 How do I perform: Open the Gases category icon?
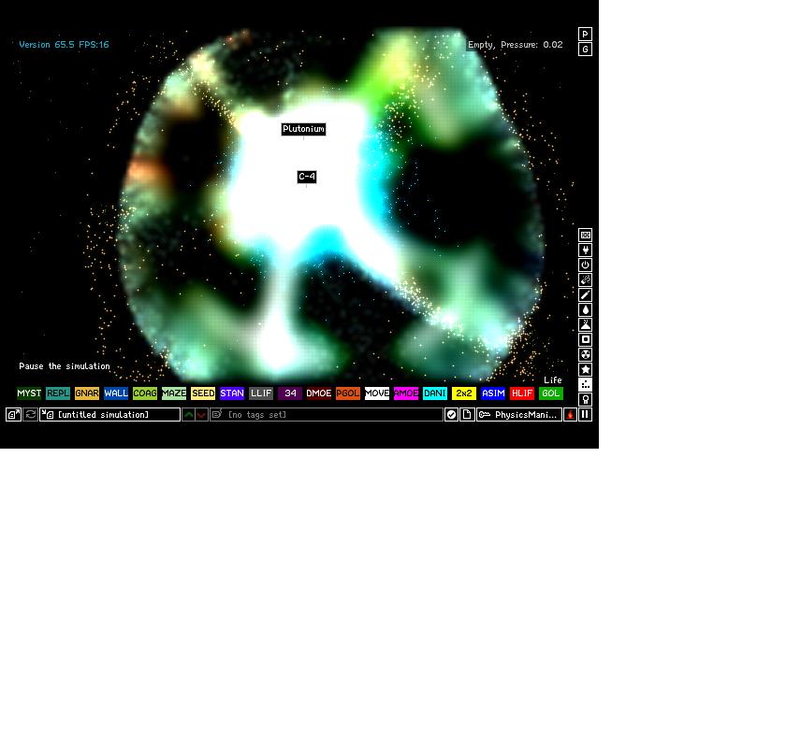pos(585,295)
